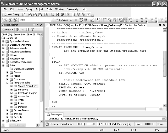Switch to the IGOR.Sales - SQLQuery4.sql tab
Viewport: 168px width, 133px height.
click(x=65, y=25)
